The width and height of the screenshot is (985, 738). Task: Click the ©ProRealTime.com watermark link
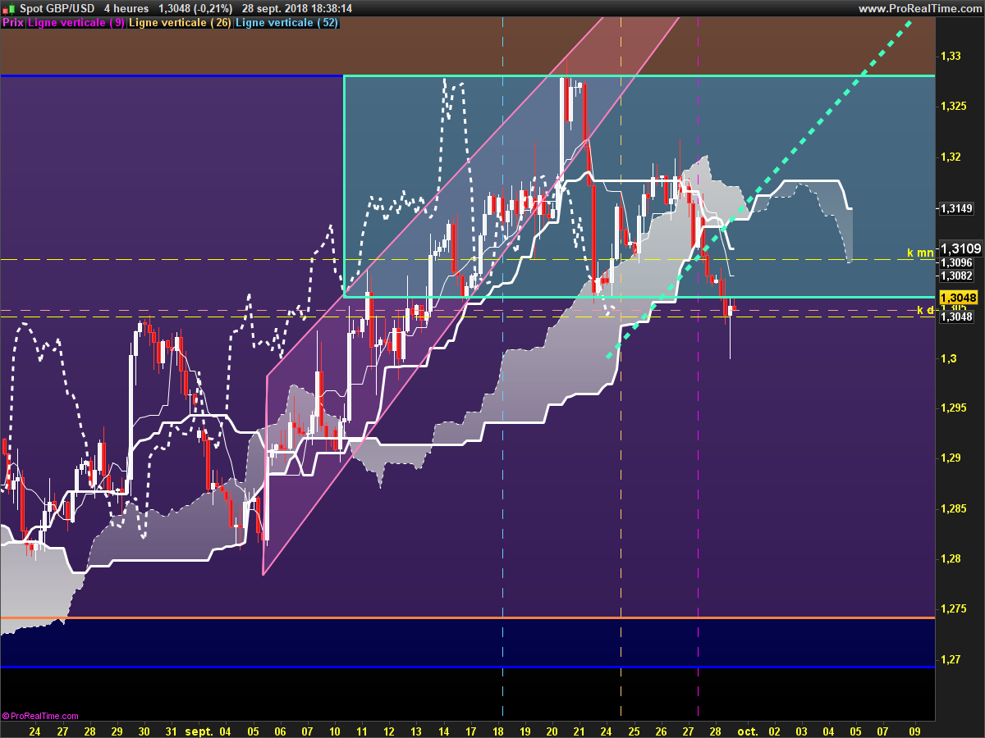pyautogui.click(x=40, y=716)
